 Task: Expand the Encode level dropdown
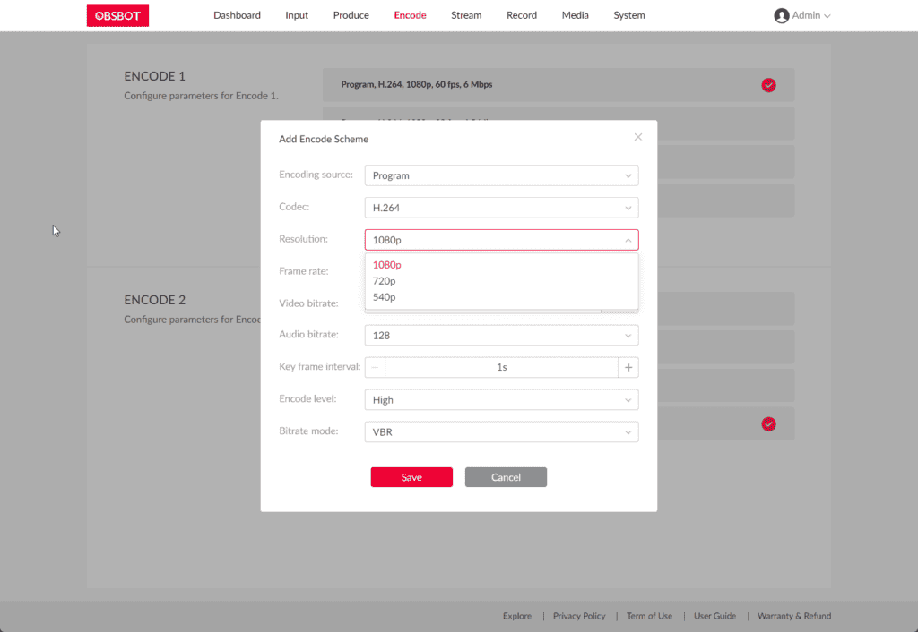tap(501, 399)
